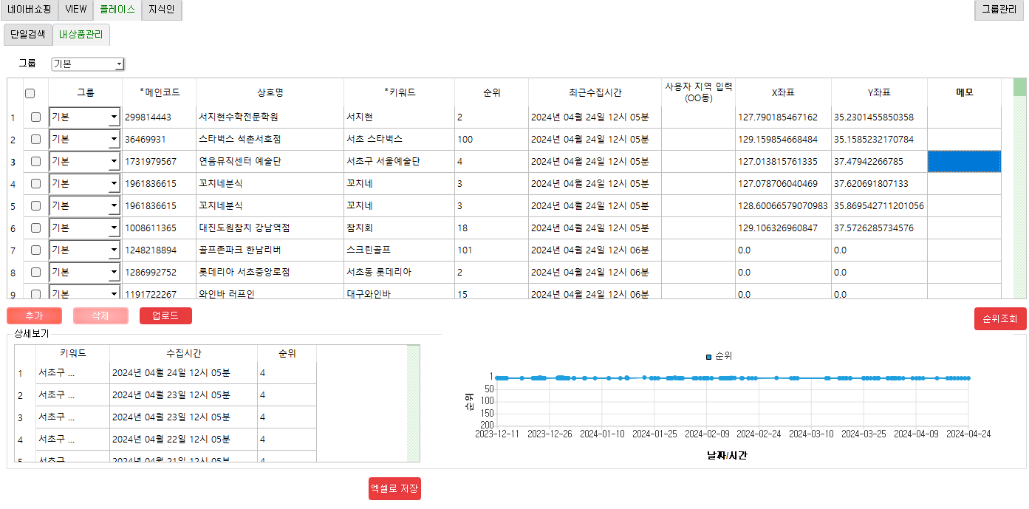
Task: Click the 순위조회 button
Action: click(999, 318)
